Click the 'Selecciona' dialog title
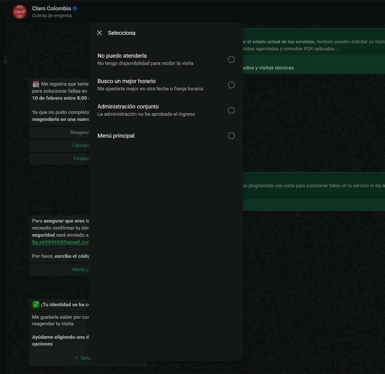Image resolution: width=385 pixels, height=374 pixels. click(122, 33)
